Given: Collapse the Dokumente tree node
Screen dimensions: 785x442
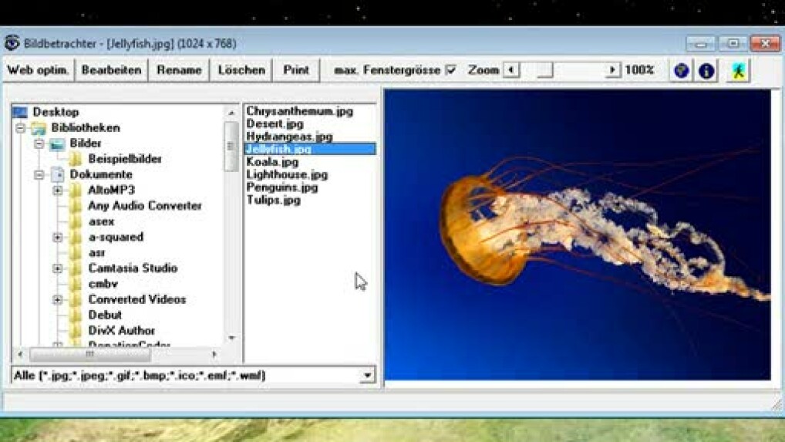Looking at the screenshot, I should click(x=39, y=175).
